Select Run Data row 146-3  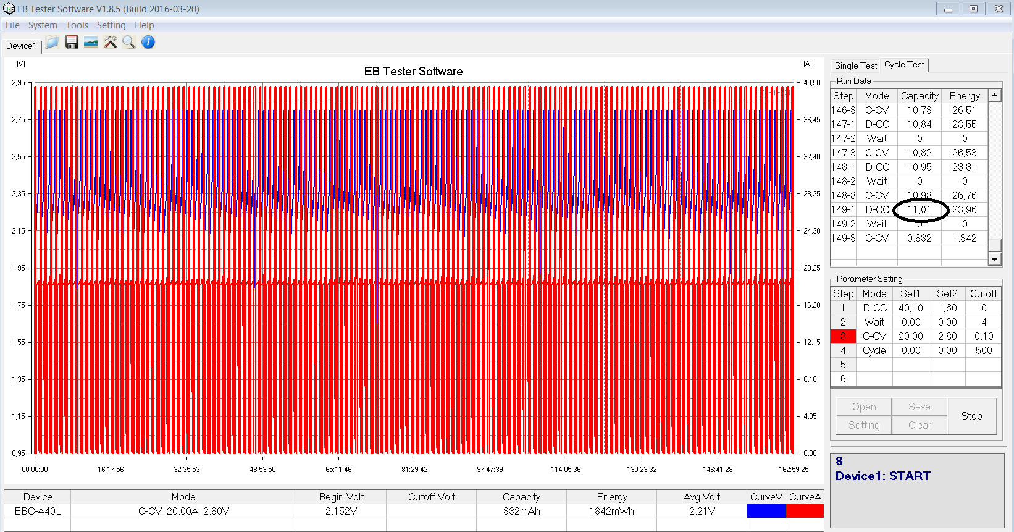click(910, 110)
